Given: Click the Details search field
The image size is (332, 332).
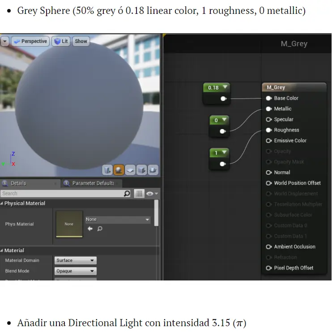Looking at the screenshot, I should (x=62, y=194).
